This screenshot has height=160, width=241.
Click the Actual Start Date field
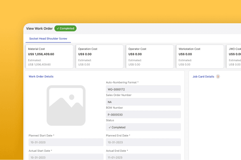tap(66, 157)
